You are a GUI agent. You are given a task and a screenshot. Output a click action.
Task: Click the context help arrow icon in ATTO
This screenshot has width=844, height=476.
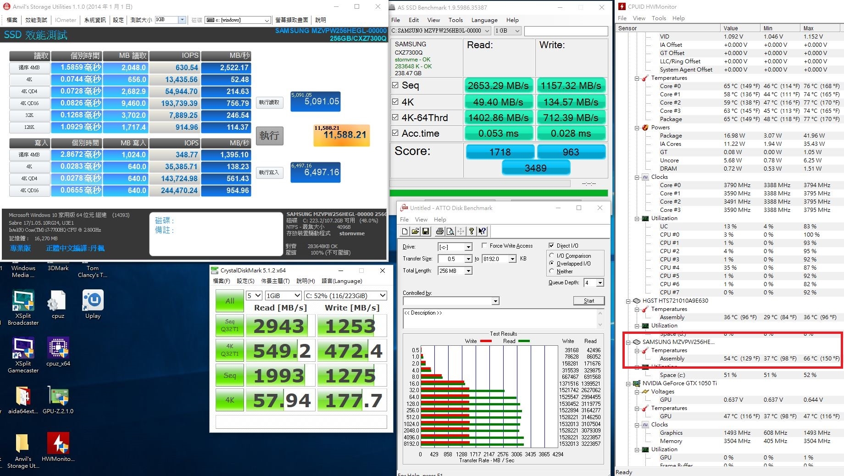point(482,232)
